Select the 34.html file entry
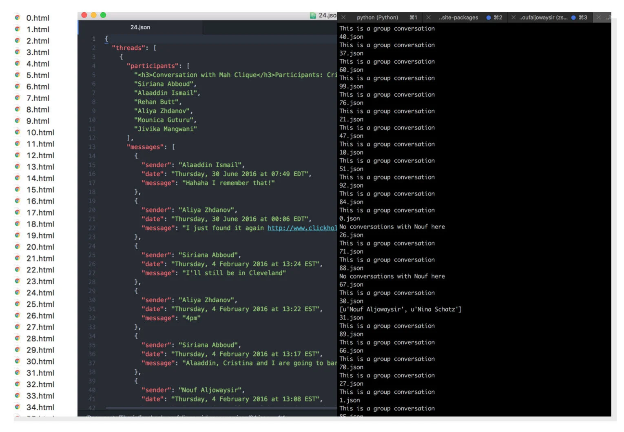This screenshot has height=432, width=624. tap(40, 407)
